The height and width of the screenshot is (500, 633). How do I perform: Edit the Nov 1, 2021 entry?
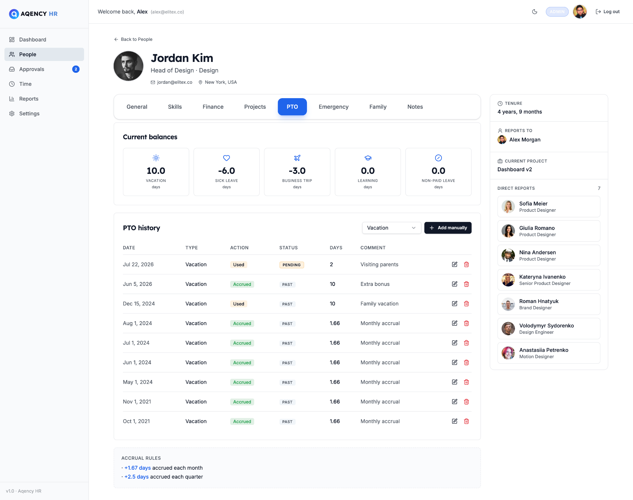coord(454,402)
